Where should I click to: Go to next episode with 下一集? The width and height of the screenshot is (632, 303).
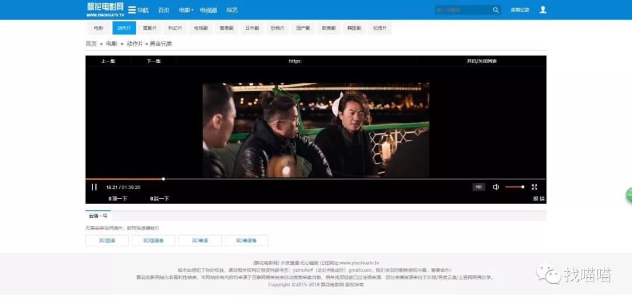coord(153,61)
